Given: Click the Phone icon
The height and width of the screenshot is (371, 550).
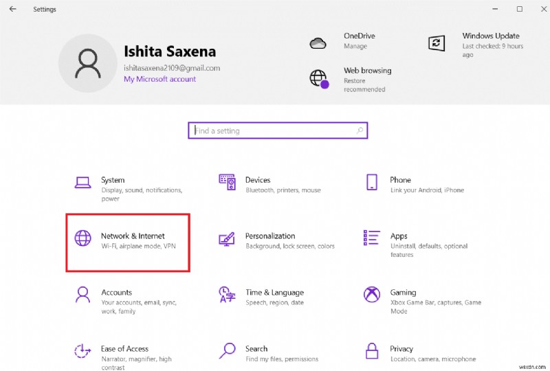Looking at the screenshot, I should click(x=371, y=182).
